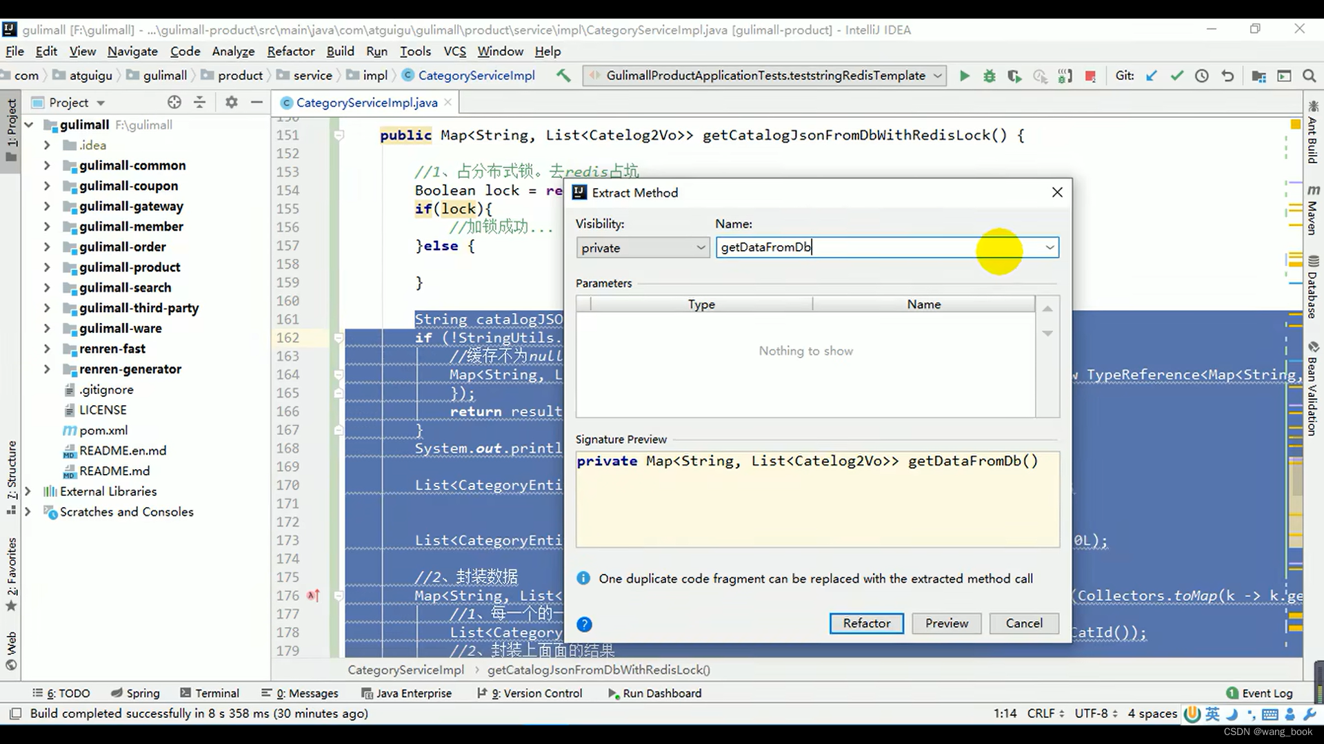Open help for the Extract Method dialog

click(584, 624)
